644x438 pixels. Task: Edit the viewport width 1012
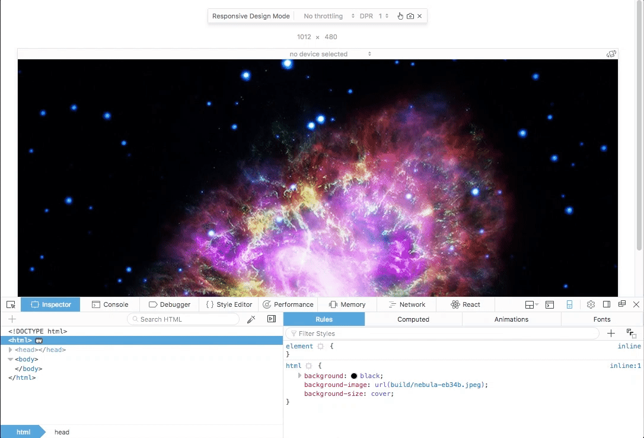(304, 37)
